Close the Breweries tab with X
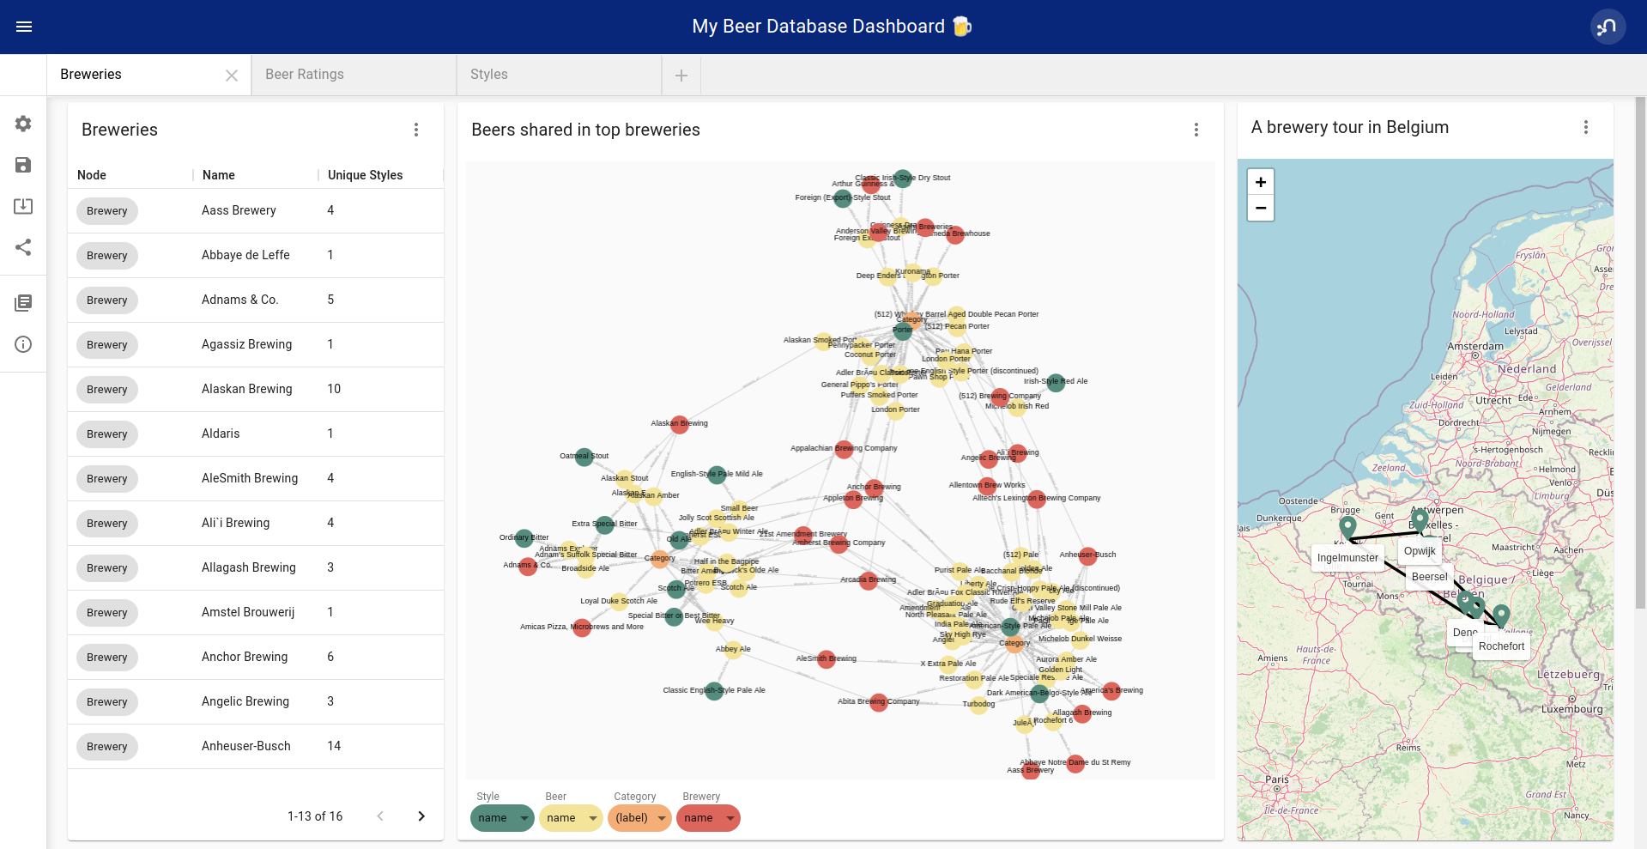This screenshot has height=849, width=1647. coord(232,76)
